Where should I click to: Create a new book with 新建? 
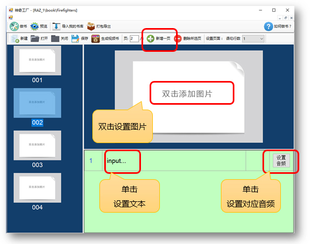click(x=15, y=38)
